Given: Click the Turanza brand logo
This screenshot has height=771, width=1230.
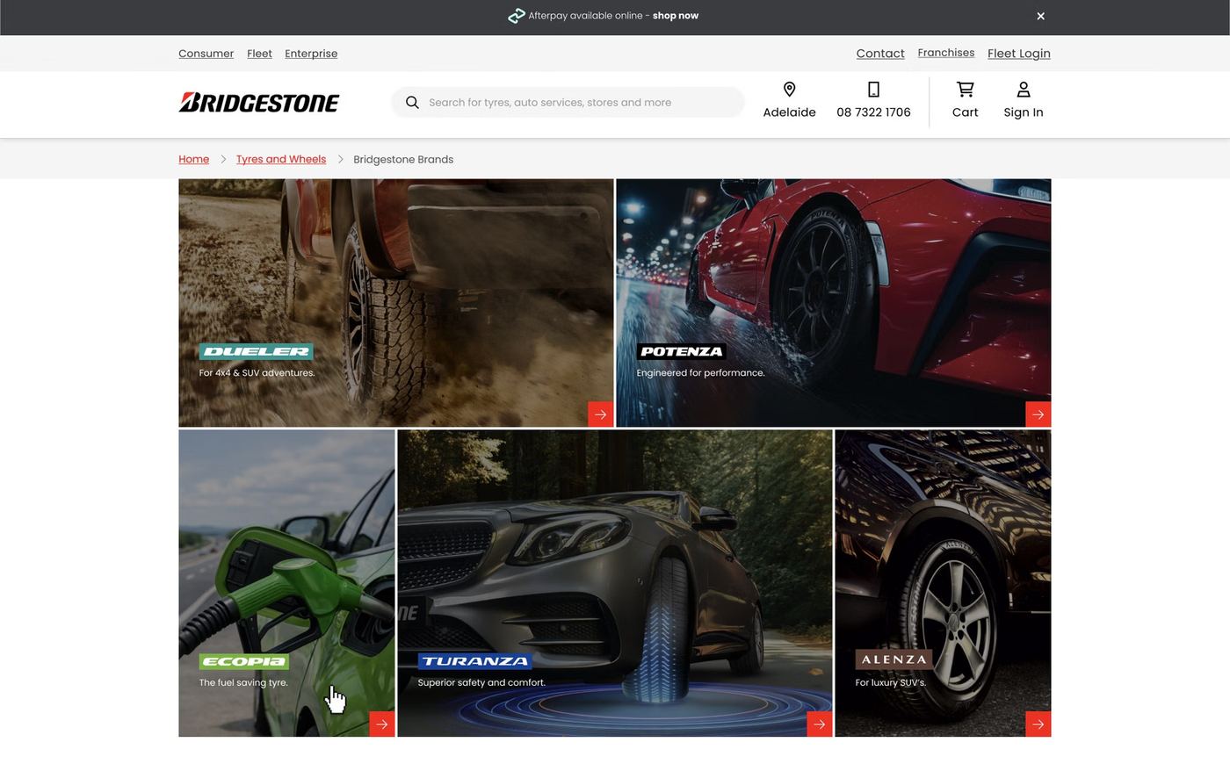Looking at the screenshot, I should pos(474,661).
